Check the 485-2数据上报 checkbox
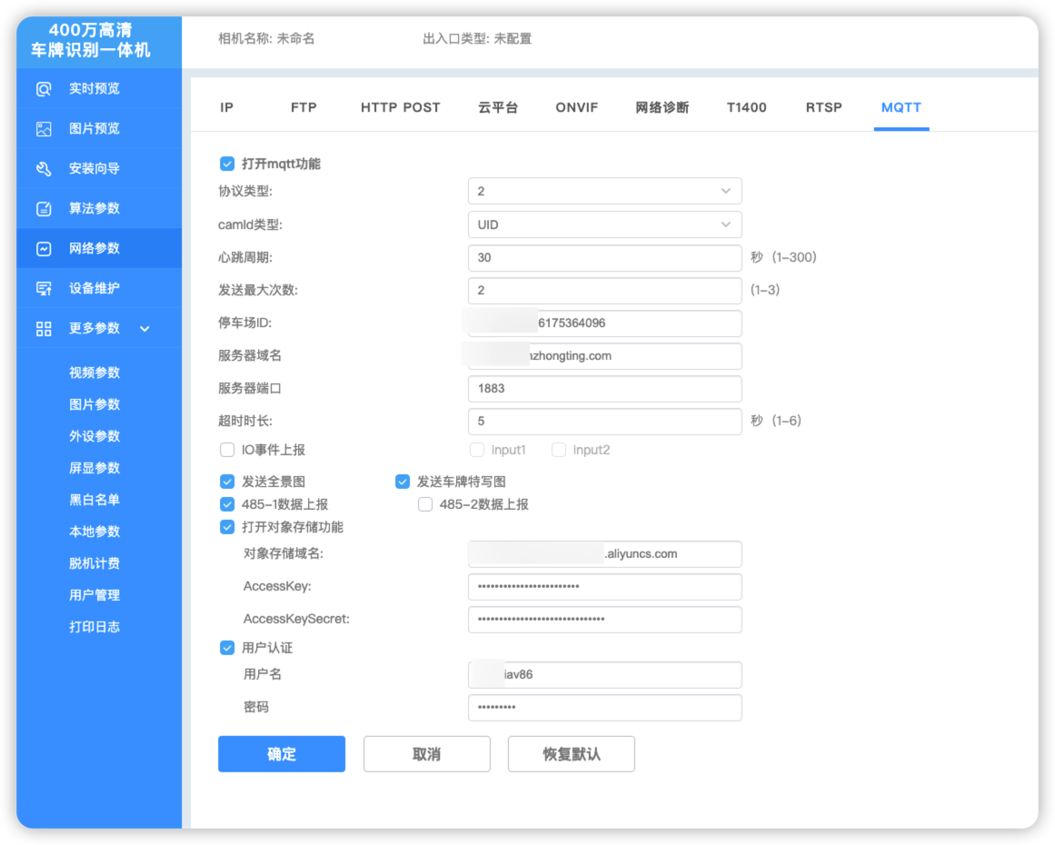The width and height of the screenshot is (1055, 845). pyautogui.click(x=425, y=504)
